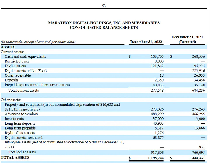Select the 'Deposits' row label
Viewport: 210px width, 163px height.
pyautogui.click(x=11, y=80)
